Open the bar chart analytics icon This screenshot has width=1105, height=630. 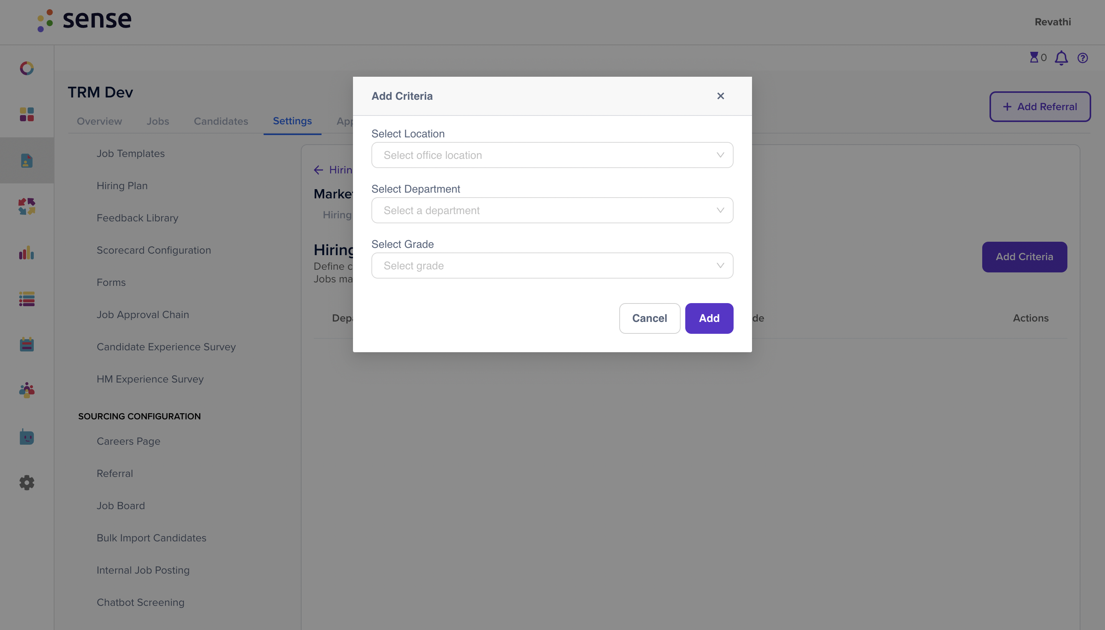27,253
